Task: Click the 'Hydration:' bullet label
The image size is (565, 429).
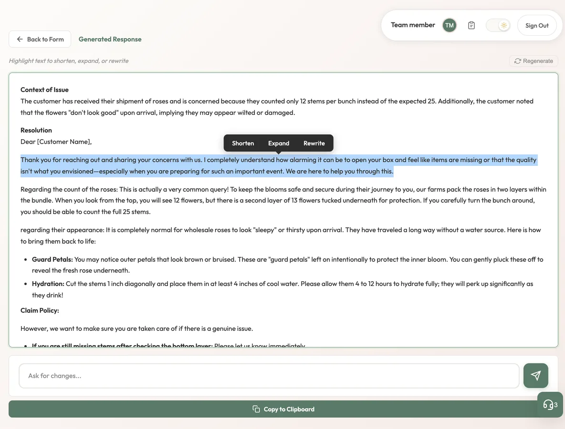Action: [x=48, y=284]
